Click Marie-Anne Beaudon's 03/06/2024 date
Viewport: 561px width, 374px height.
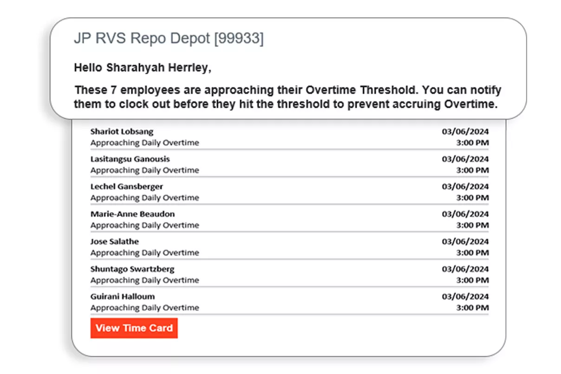point(465,214)
